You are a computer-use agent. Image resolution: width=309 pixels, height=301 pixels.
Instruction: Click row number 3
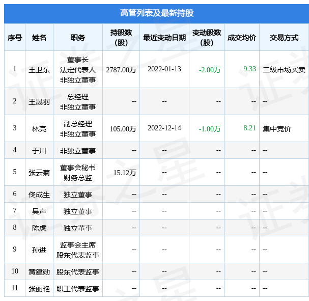(x=15, y=128)
